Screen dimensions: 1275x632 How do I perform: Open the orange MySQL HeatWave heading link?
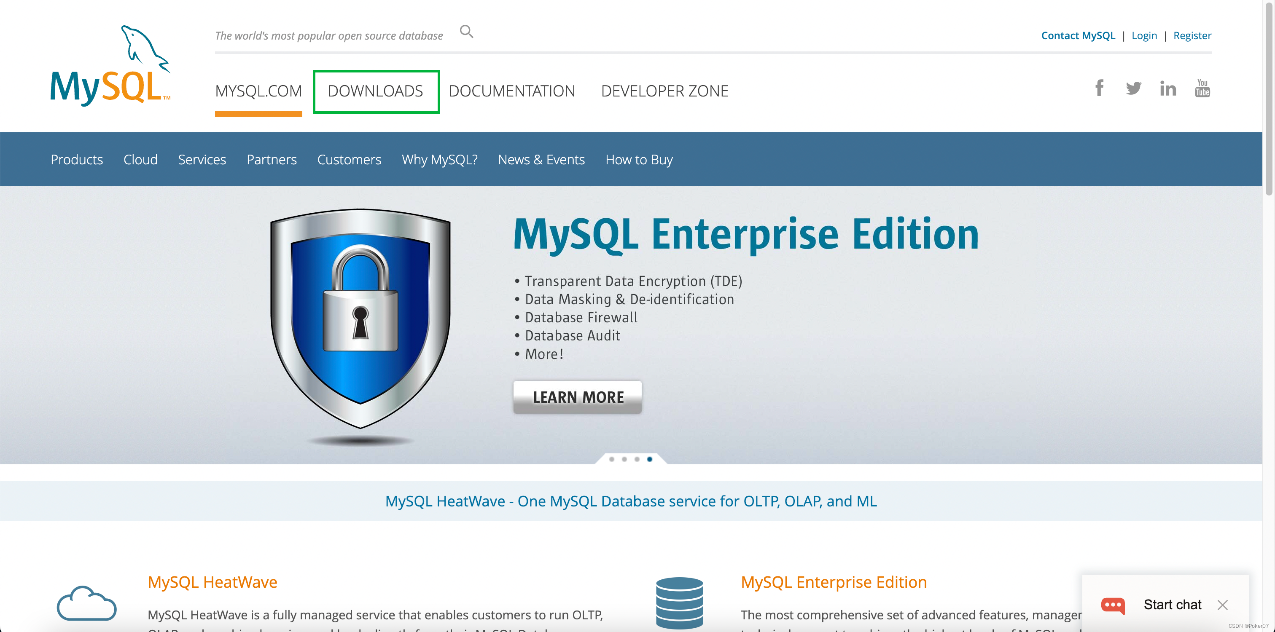212,582
